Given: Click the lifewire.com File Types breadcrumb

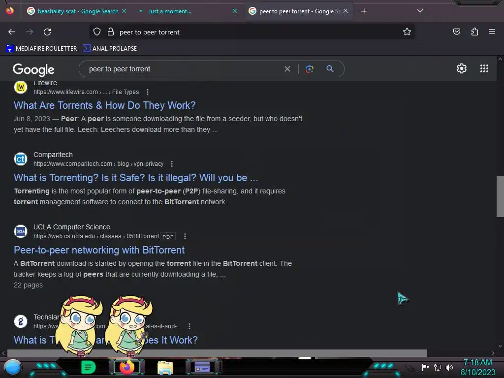Looking at the screenshot, I should [86, 92].
